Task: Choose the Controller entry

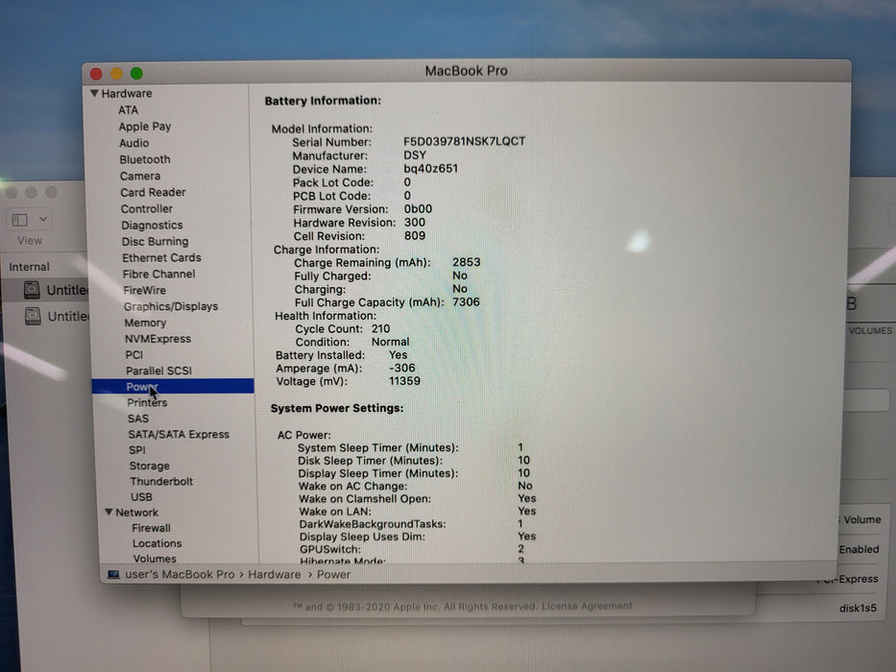Action: coord(146,208)
